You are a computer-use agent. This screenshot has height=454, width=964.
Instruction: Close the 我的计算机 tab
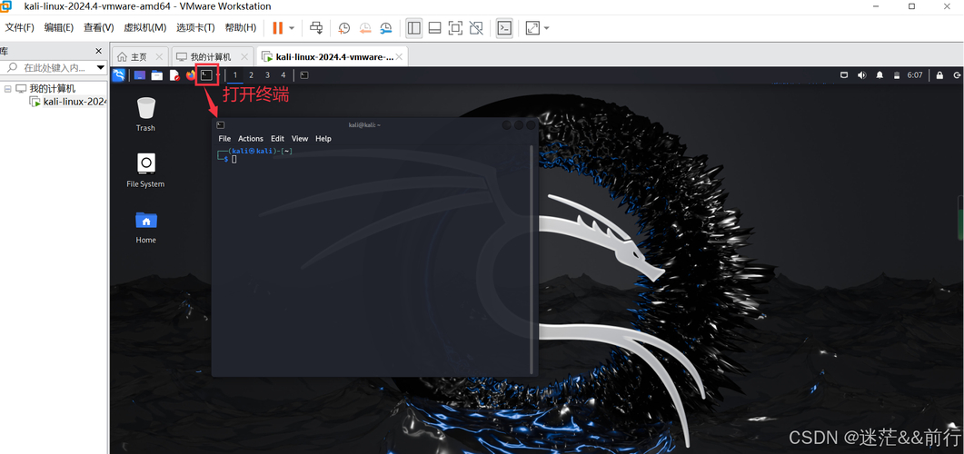click(244, 56)
